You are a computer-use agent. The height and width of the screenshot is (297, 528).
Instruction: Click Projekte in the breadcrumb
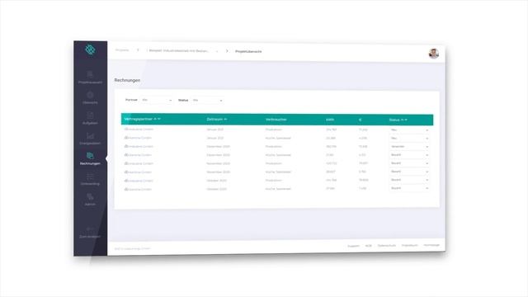122,50
